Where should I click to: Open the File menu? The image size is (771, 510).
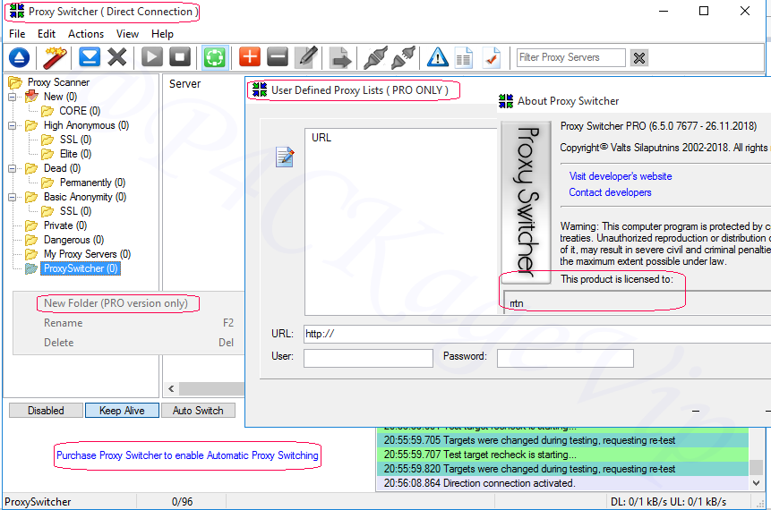[17, 34]
